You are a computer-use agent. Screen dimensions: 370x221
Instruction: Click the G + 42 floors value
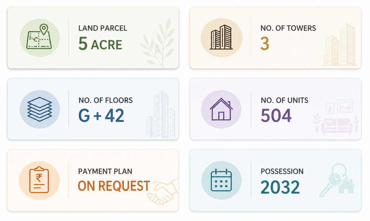point(101,115)
